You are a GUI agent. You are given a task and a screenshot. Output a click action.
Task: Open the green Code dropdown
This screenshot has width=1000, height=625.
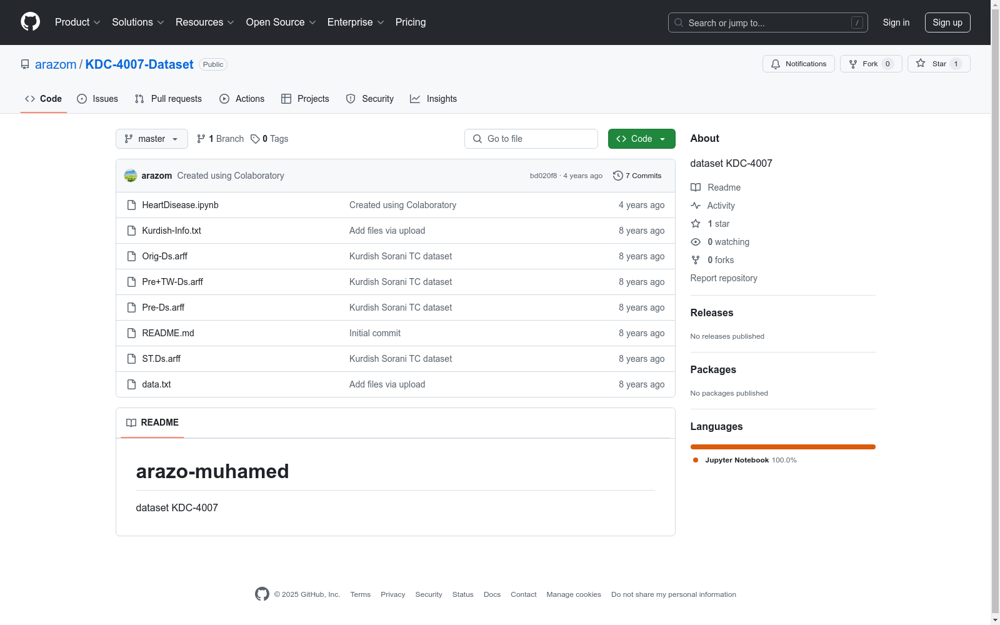pos(641,139)
